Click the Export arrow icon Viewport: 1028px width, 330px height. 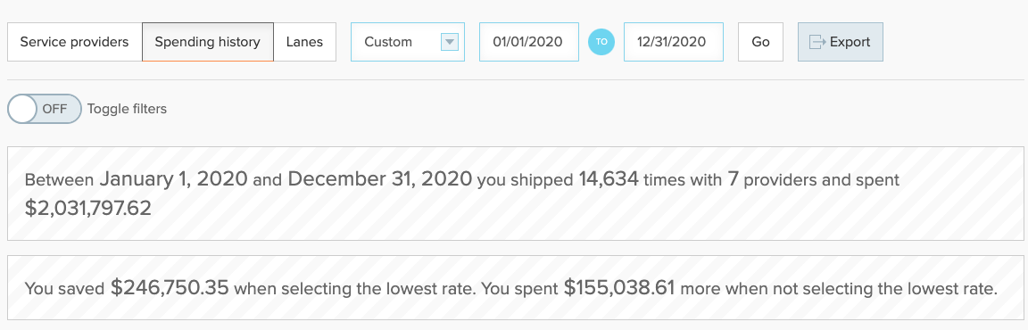coord(817,42)
